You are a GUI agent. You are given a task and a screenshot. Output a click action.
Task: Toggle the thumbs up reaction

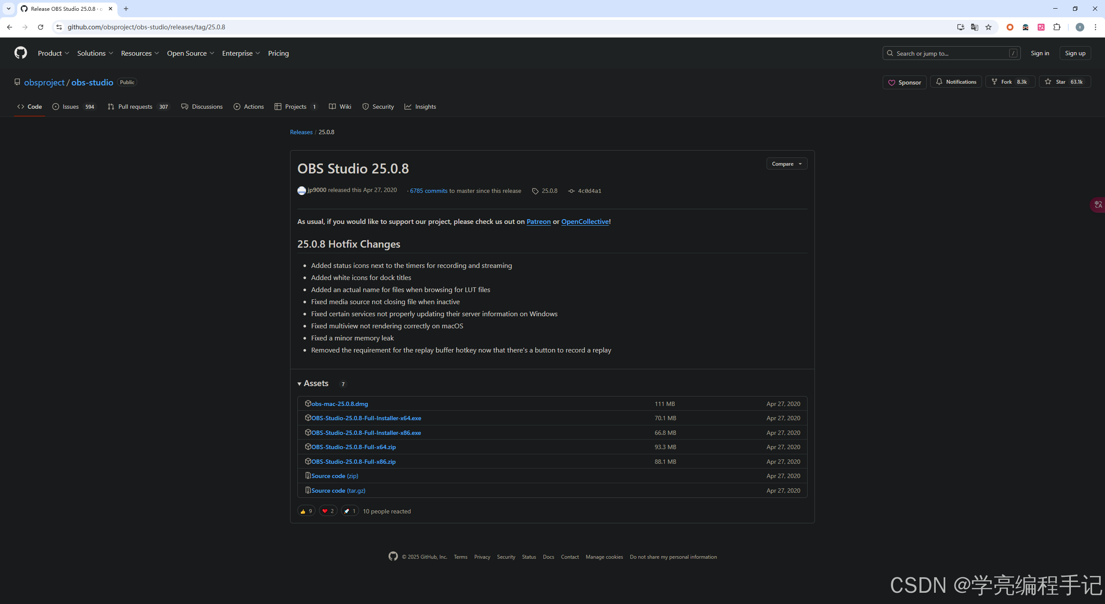[306, 511]
